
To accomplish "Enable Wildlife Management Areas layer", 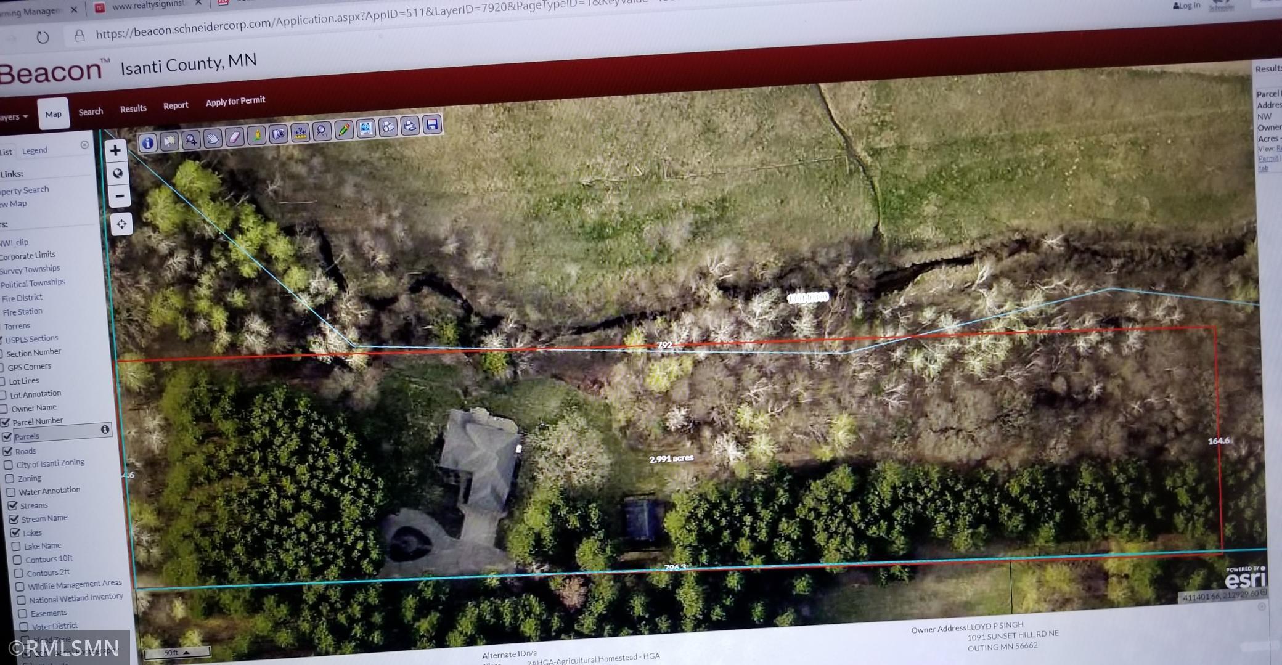I will coord(20,587).
